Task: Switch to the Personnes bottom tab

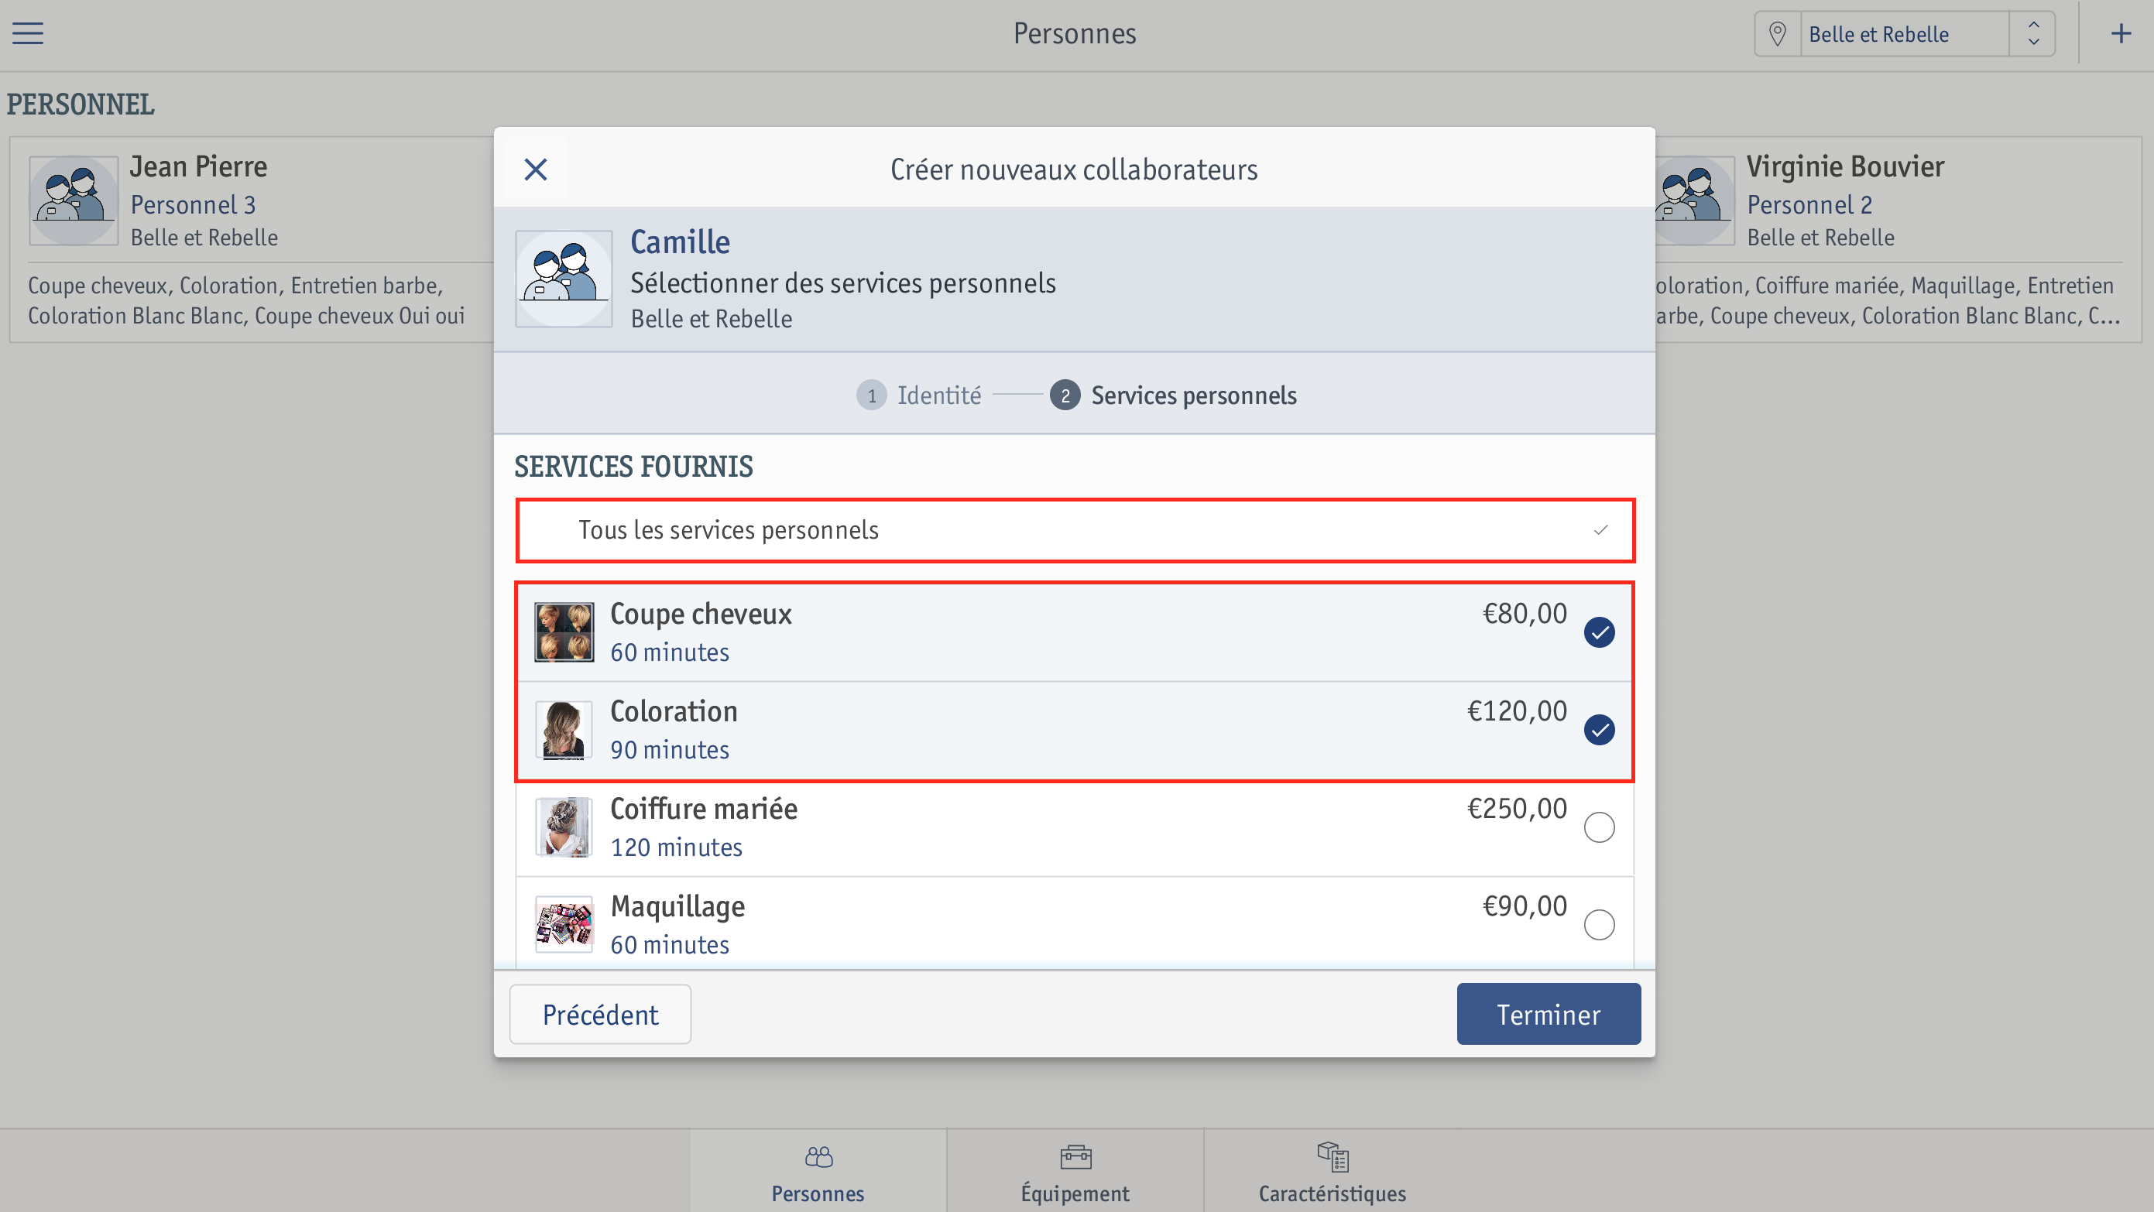Action: point(818,1171)
